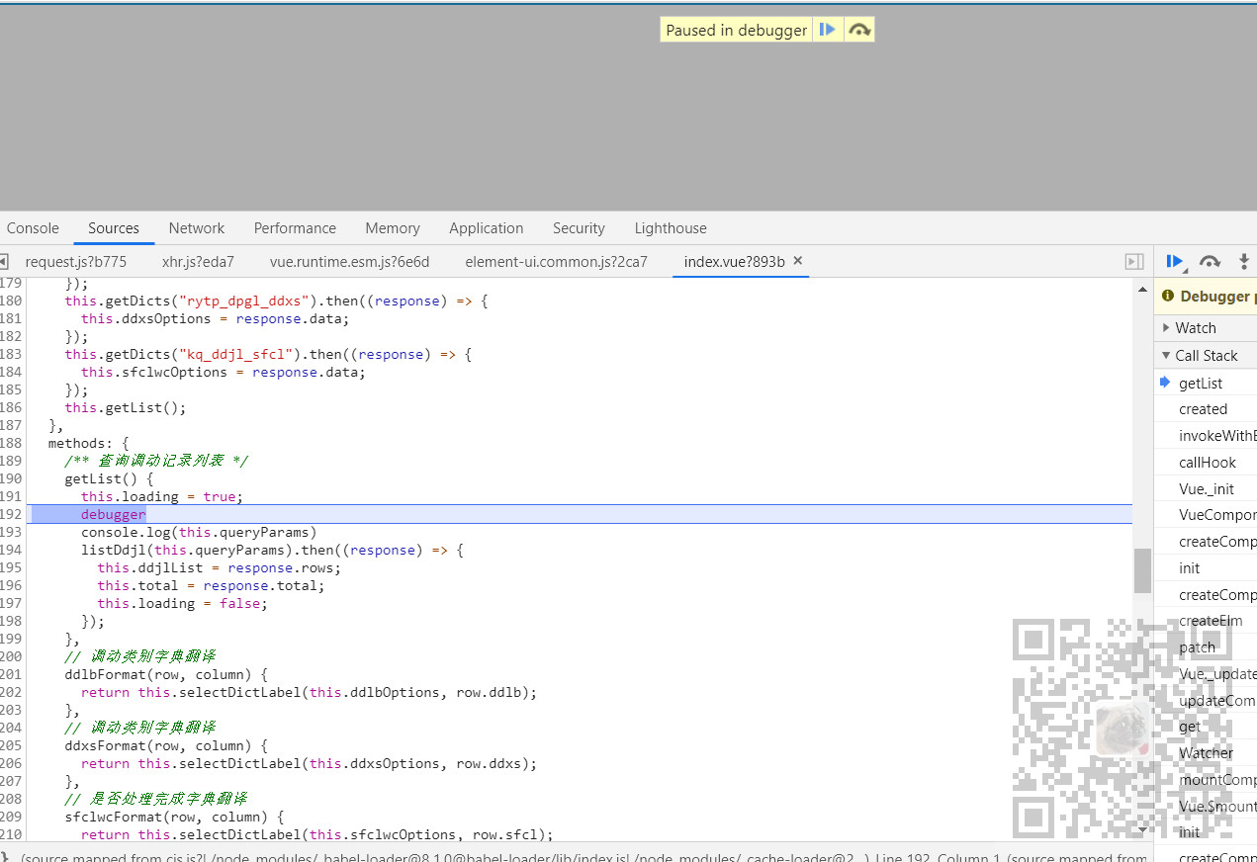Click step over icon in the page overlay
The width and height of the screenshot is (1257, 862).
(858, 29)
